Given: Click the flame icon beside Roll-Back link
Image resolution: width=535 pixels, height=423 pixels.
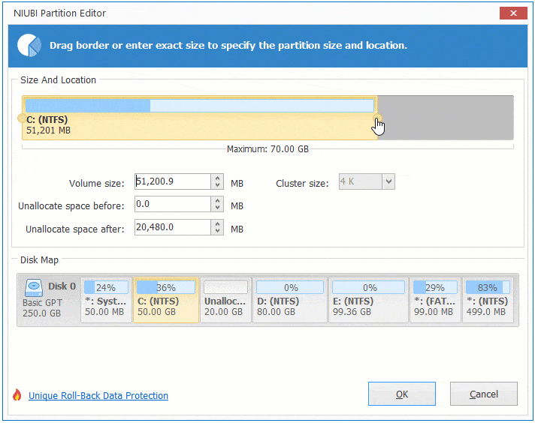Looking at the screenshot, I should point(17,395).
